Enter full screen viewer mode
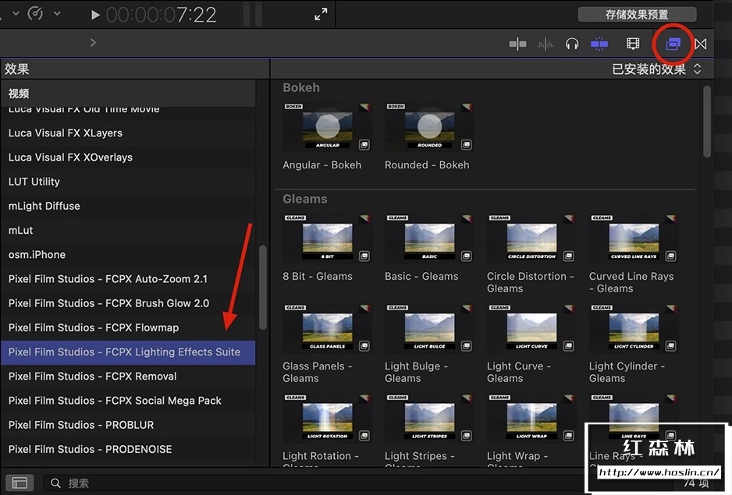 [x=321, y=15]
